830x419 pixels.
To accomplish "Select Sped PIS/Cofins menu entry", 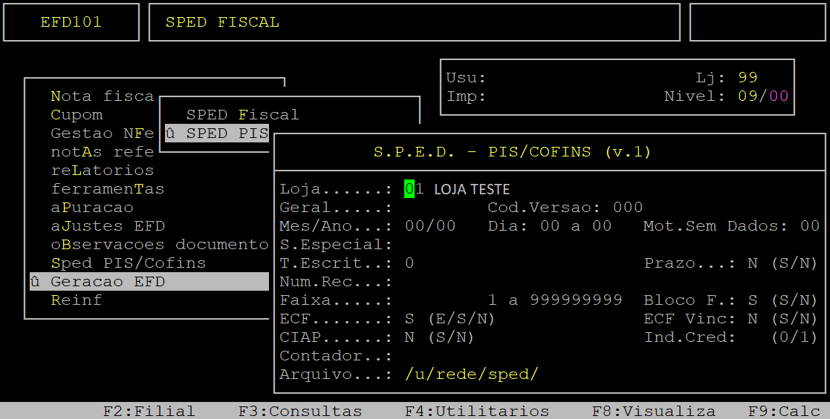I will (x=128, y=263).
